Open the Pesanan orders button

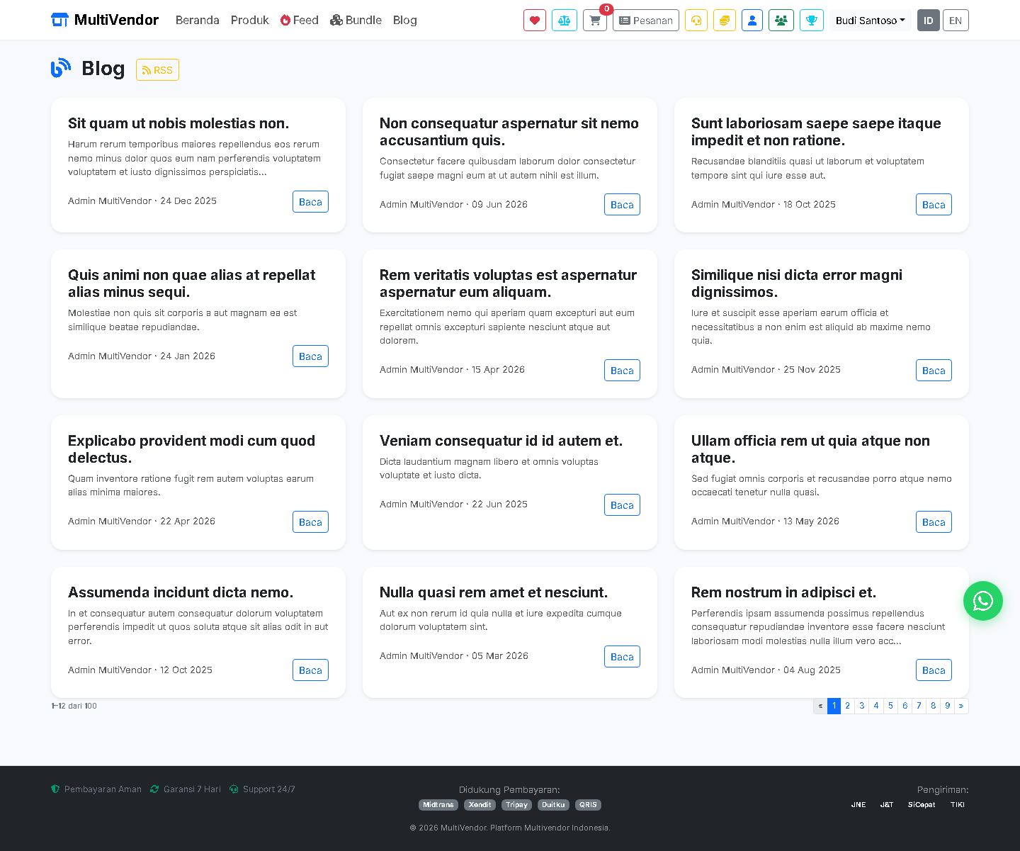tap(646, 21)
